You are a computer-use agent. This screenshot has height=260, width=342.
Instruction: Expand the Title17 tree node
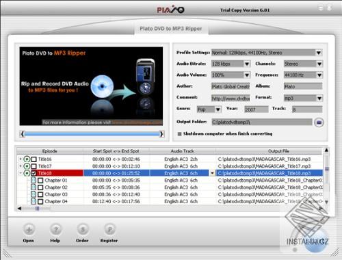pyautogui.click(x=21, y=166)
